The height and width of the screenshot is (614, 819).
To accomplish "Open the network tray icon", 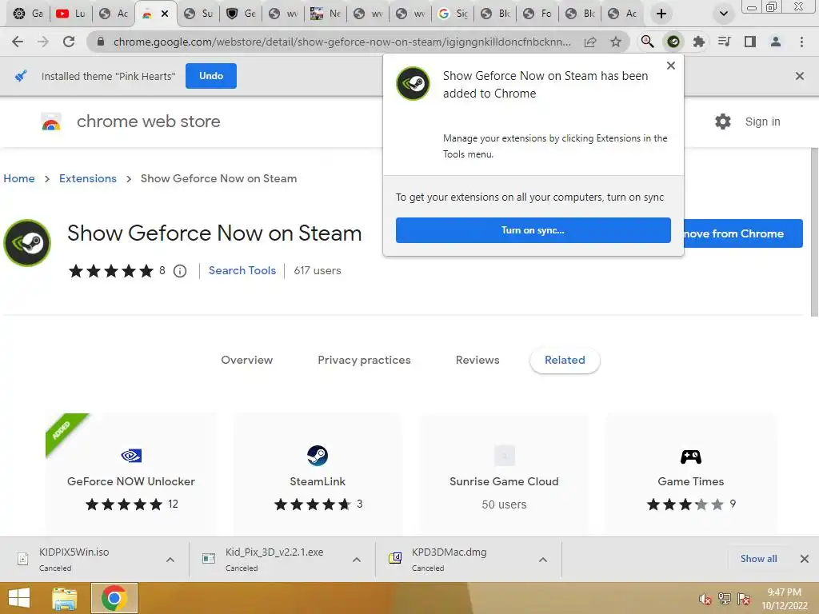I will point(725,599).
